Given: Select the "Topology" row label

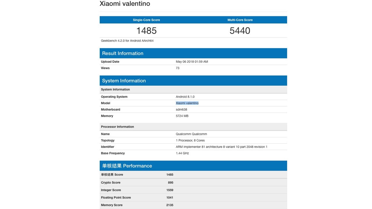Looking at the screenshot, I should tap(108, 140).
